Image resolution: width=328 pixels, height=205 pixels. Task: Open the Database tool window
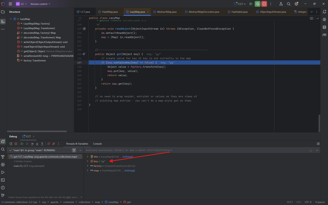324,27
